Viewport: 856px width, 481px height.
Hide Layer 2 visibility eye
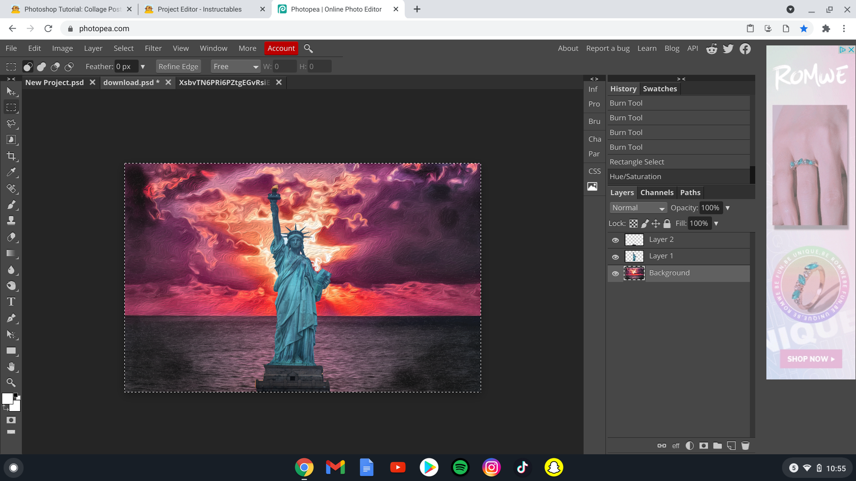tap(615, 240)
